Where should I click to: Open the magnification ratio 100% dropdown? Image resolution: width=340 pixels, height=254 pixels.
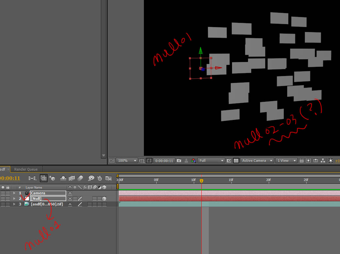127,161
